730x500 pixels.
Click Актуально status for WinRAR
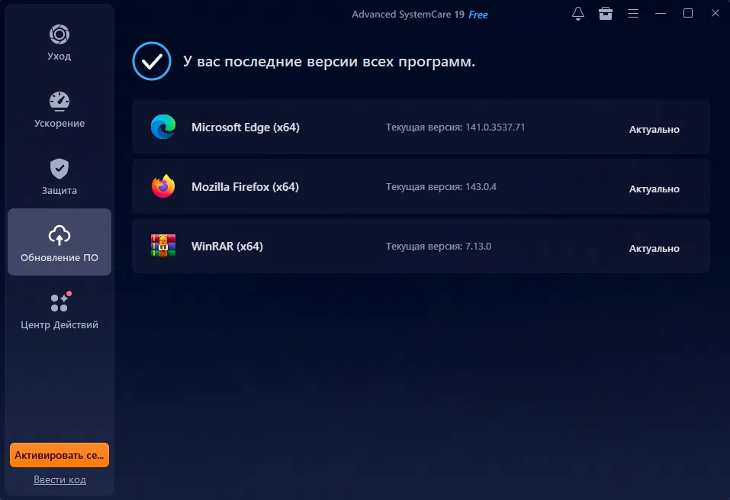tap(654, 249)
